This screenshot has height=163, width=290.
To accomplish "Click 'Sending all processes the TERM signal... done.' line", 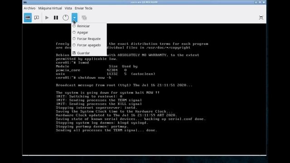I will 106,130.
